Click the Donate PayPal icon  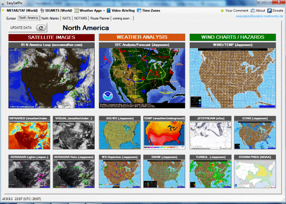269,11
